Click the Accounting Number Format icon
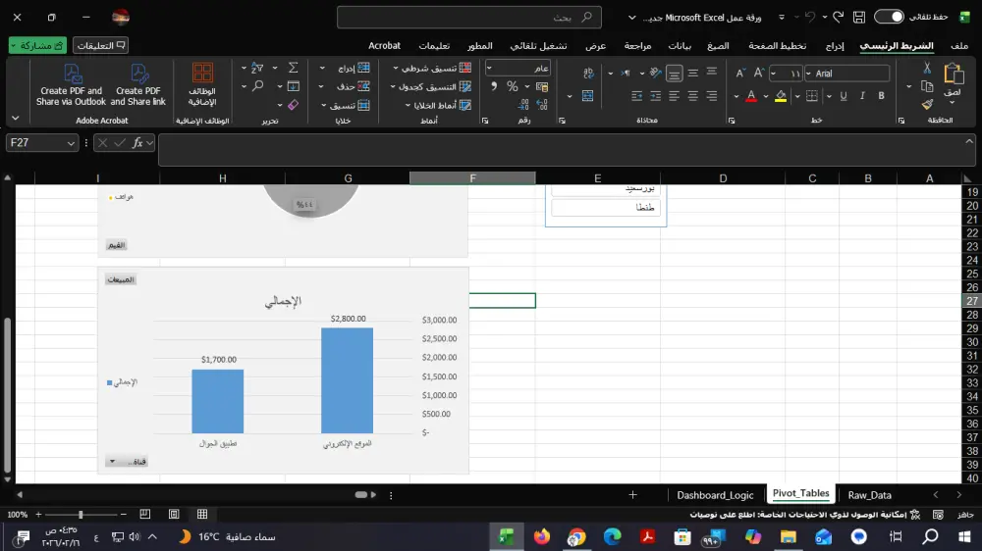 pos(542,86)
